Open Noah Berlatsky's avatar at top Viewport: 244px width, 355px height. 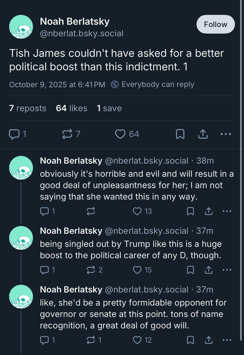point(21,27)
